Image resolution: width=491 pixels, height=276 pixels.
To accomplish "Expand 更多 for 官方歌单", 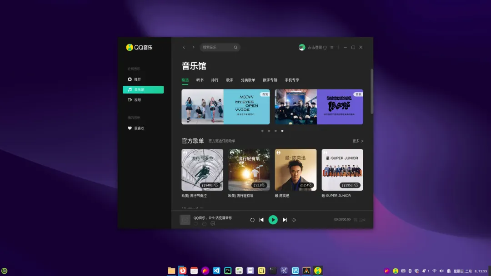I will click(358, 141).
